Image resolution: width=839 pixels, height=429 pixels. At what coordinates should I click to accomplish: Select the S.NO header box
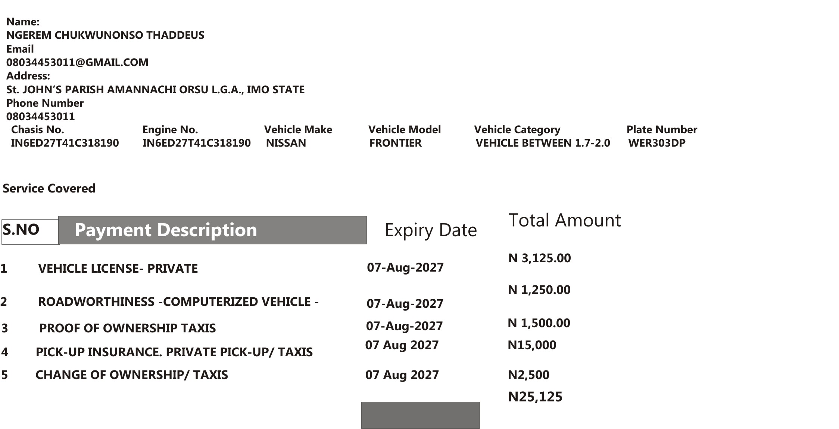[30, 232]
